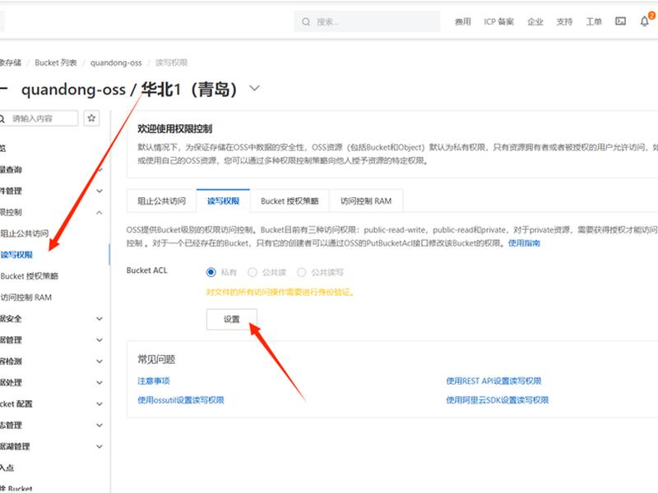Open the Cloud Shell terminal icon

(620, 21)
